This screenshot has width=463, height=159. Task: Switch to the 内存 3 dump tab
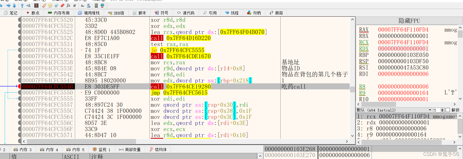(x=23, y=150)
